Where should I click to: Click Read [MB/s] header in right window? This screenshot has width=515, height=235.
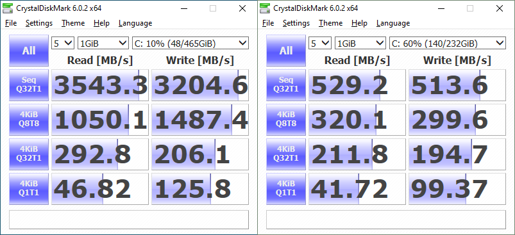coord(357,60)
